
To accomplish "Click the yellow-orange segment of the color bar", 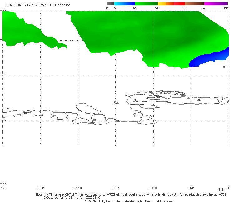I will point(165,4).
